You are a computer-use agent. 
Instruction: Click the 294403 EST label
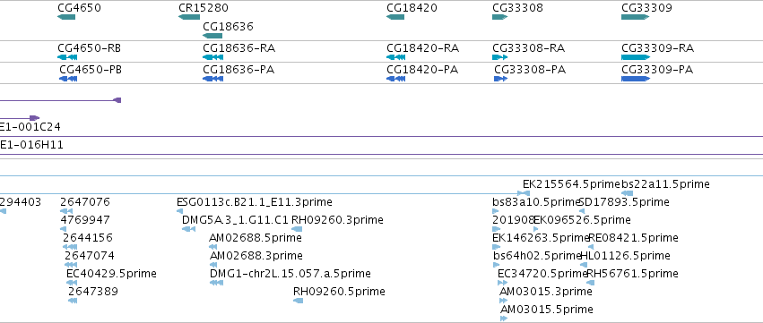(21, 201)
